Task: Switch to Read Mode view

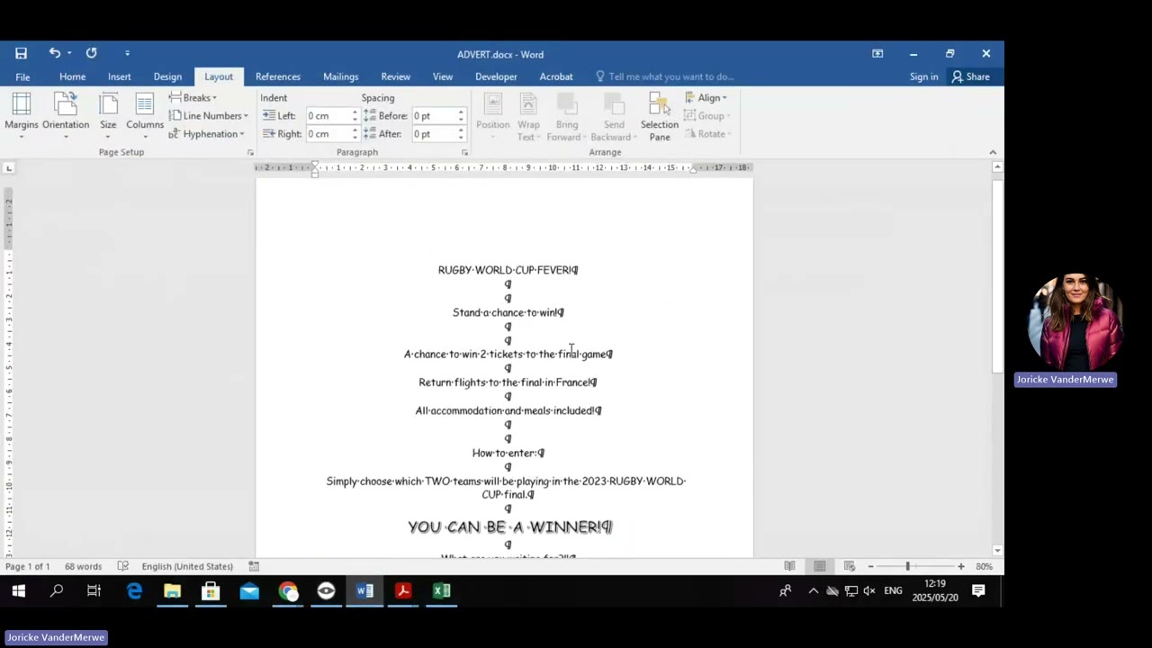Action: coord(789,566)
